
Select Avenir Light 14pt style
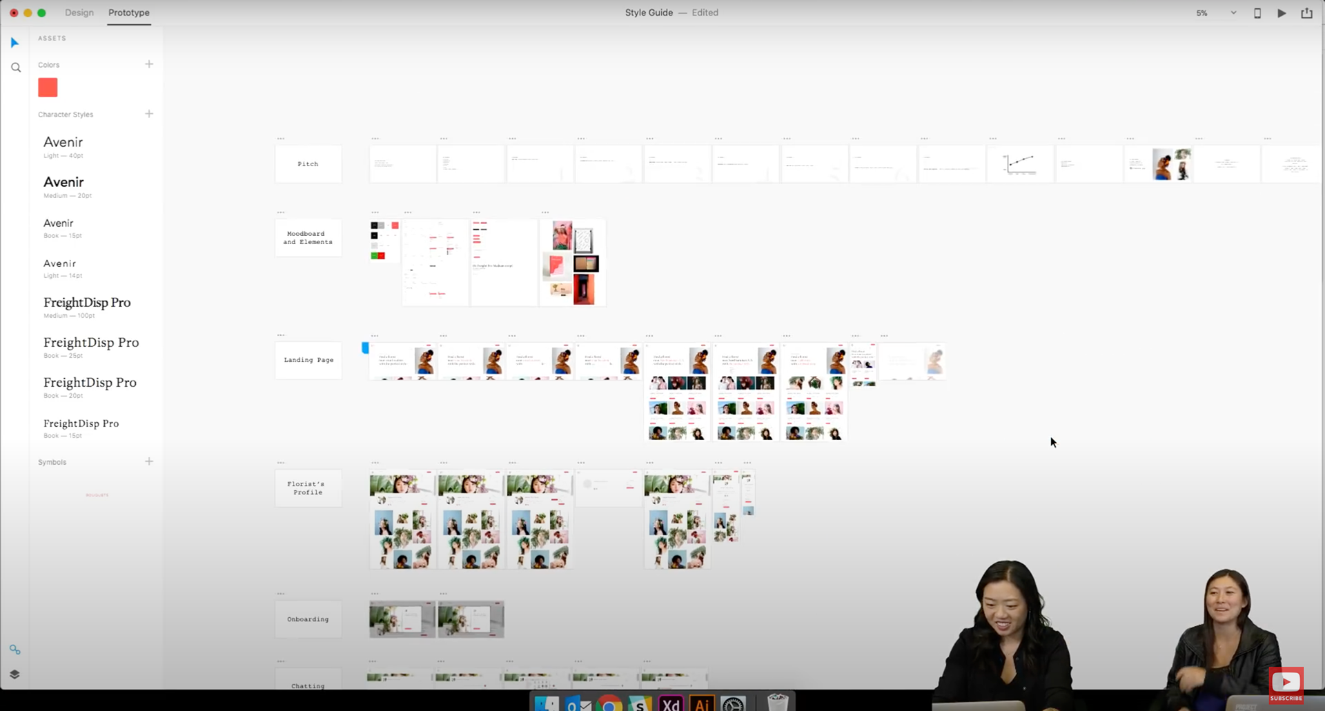[x=63, y=268]
